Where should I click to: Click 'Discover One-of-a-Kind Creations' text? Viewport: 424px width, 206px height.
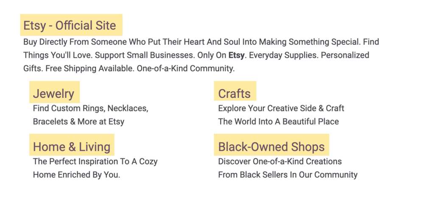point(280,161)
